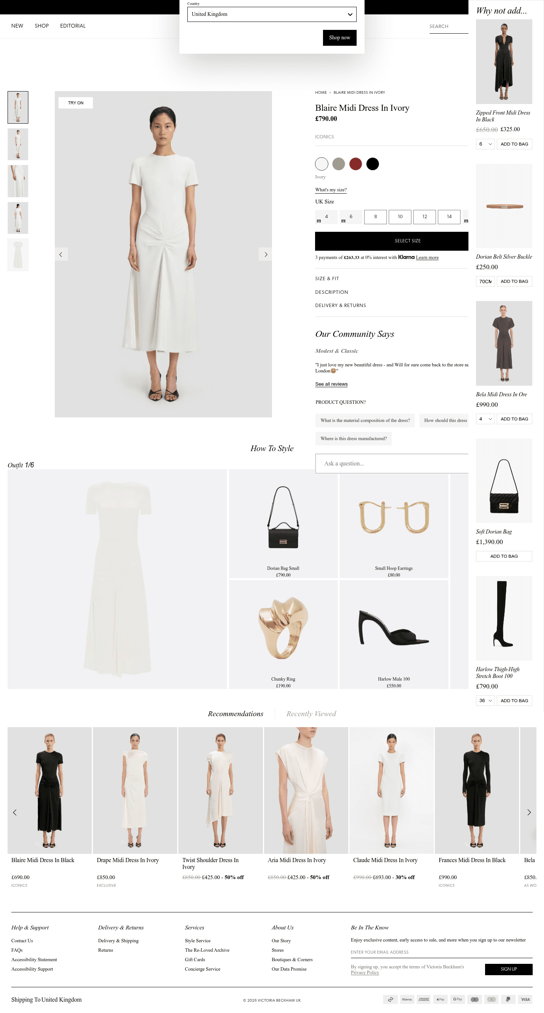This screenshot has height=1013, width=544.
Task: Click the Shop now button
Action: click(x=340, y=38)
